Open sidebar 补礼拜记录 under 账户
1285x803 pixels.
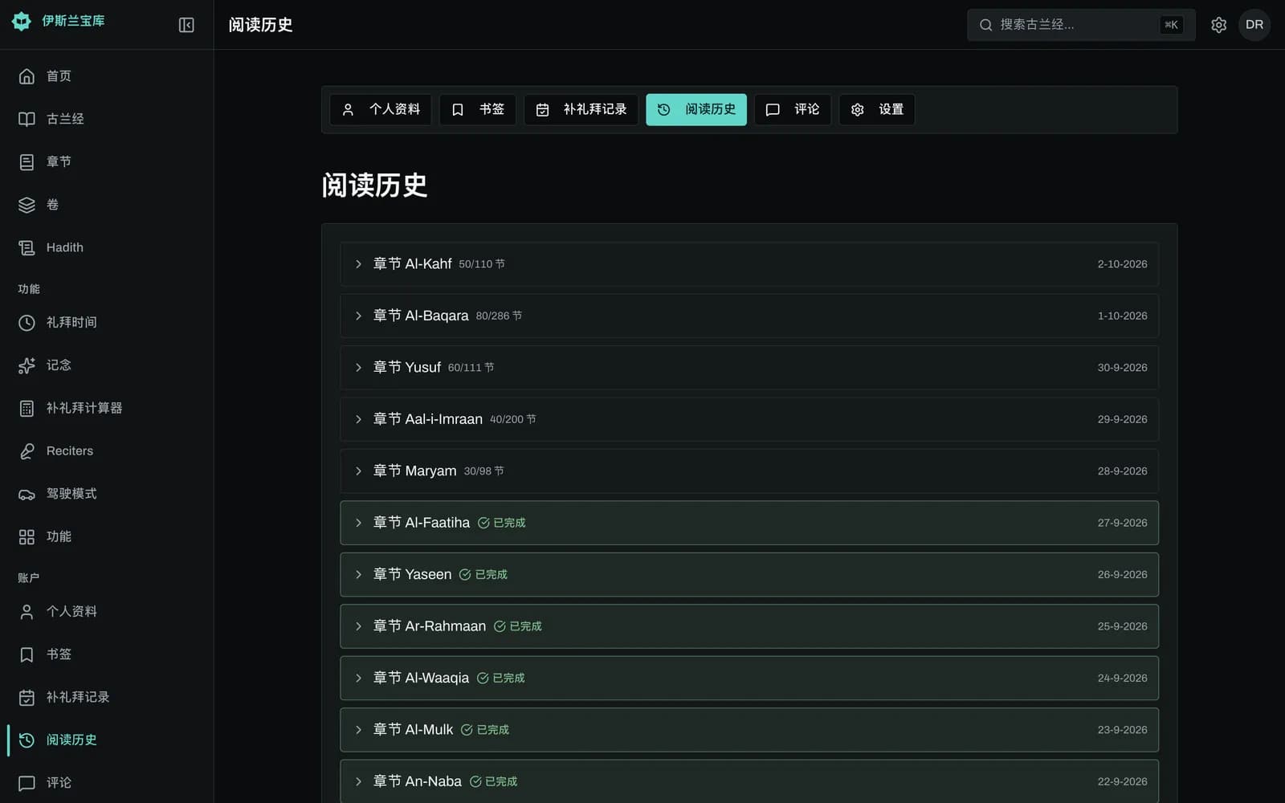point(107,697)
